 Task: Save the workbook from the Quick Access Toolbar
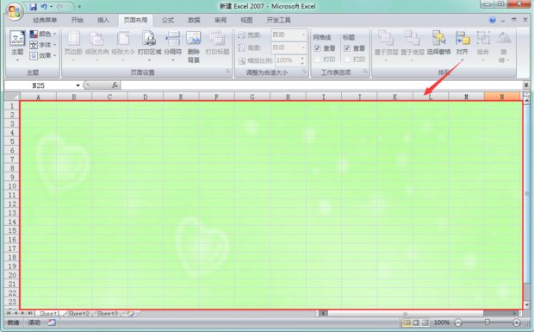pos(33,7)
